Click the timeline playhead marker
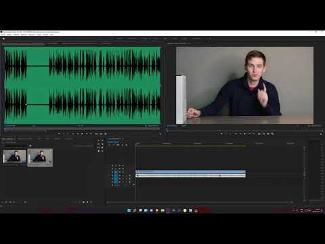Screen dimensions: 325x244 coord(136,144)
